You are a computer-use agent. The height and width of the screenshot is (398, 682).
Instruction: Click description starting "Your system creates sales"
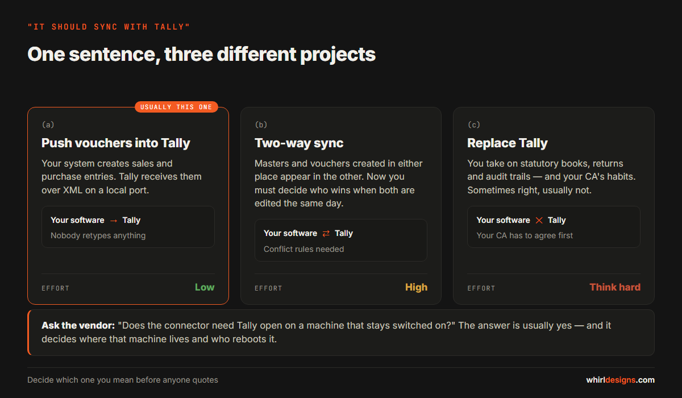pos(122,177)
